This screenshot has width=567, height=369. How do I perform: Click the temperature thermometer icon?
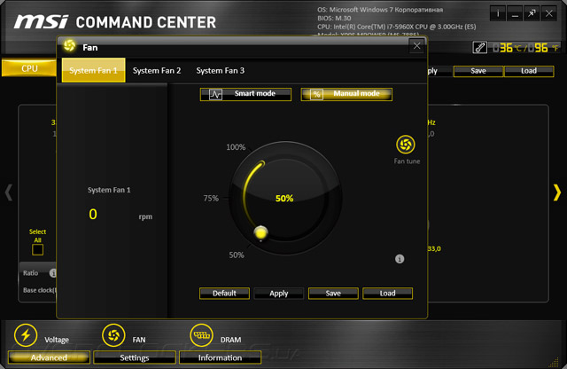point(480,47)
